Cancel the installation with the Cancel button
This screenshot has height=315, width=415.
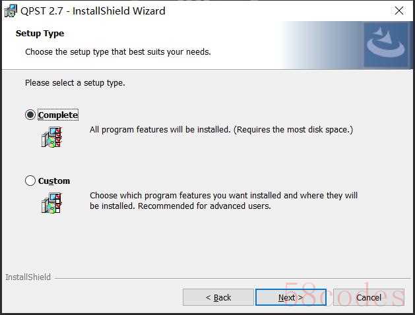pyautogui.click(x=369, y=297)
